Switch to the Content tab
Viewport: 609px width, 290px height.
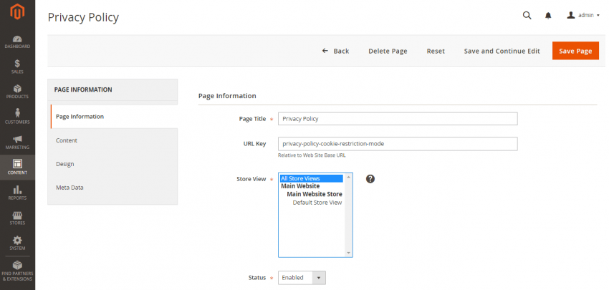pos(112,140)
